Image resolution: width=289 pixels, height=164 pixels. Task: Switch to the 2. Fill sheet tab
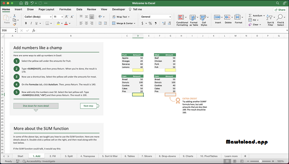(x=52, y=156)
